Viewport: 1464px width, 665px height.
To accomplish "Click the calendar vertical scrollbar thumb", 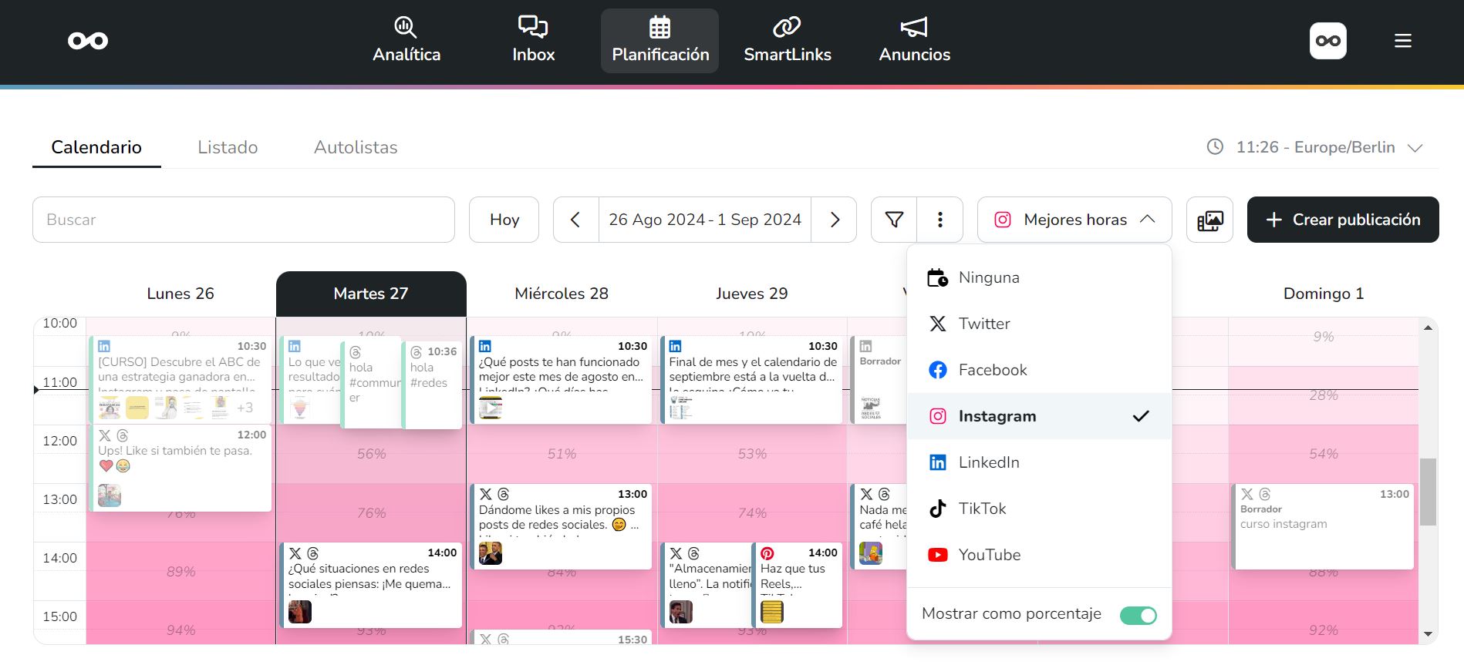I will [x=1428, y=492].
